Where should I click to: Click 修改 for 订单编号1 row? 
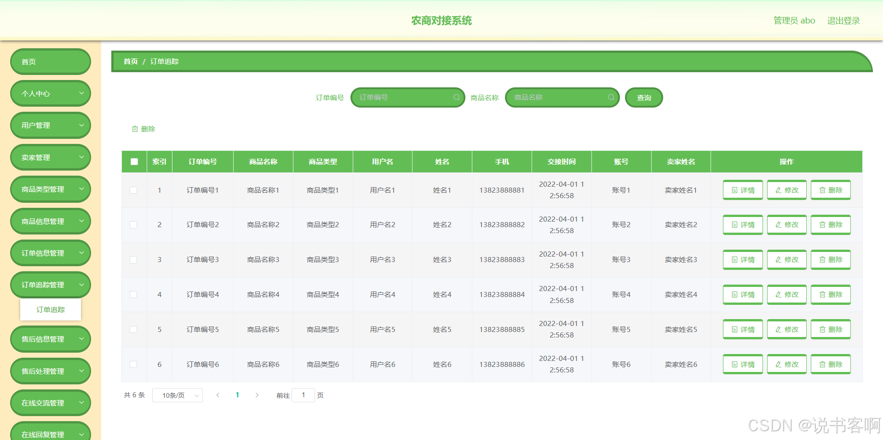[x=787, y=190]
